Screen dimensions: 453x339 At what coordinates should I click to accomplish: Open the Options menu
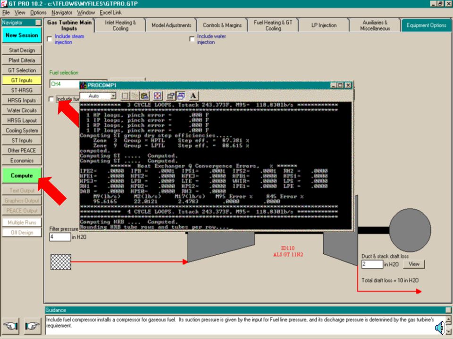tap(38, 12)
